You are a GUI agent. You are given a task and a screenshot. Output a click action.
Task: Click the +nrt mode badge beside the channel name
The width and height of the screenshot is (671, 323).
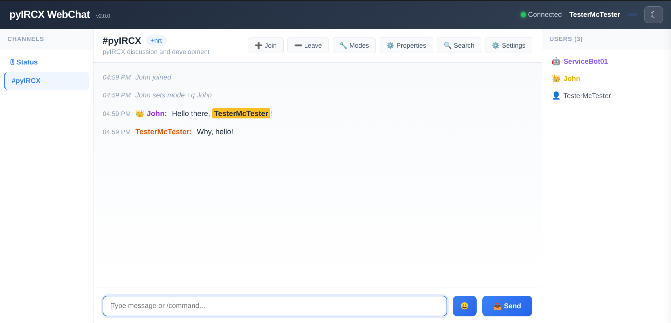tap(156, 40)
